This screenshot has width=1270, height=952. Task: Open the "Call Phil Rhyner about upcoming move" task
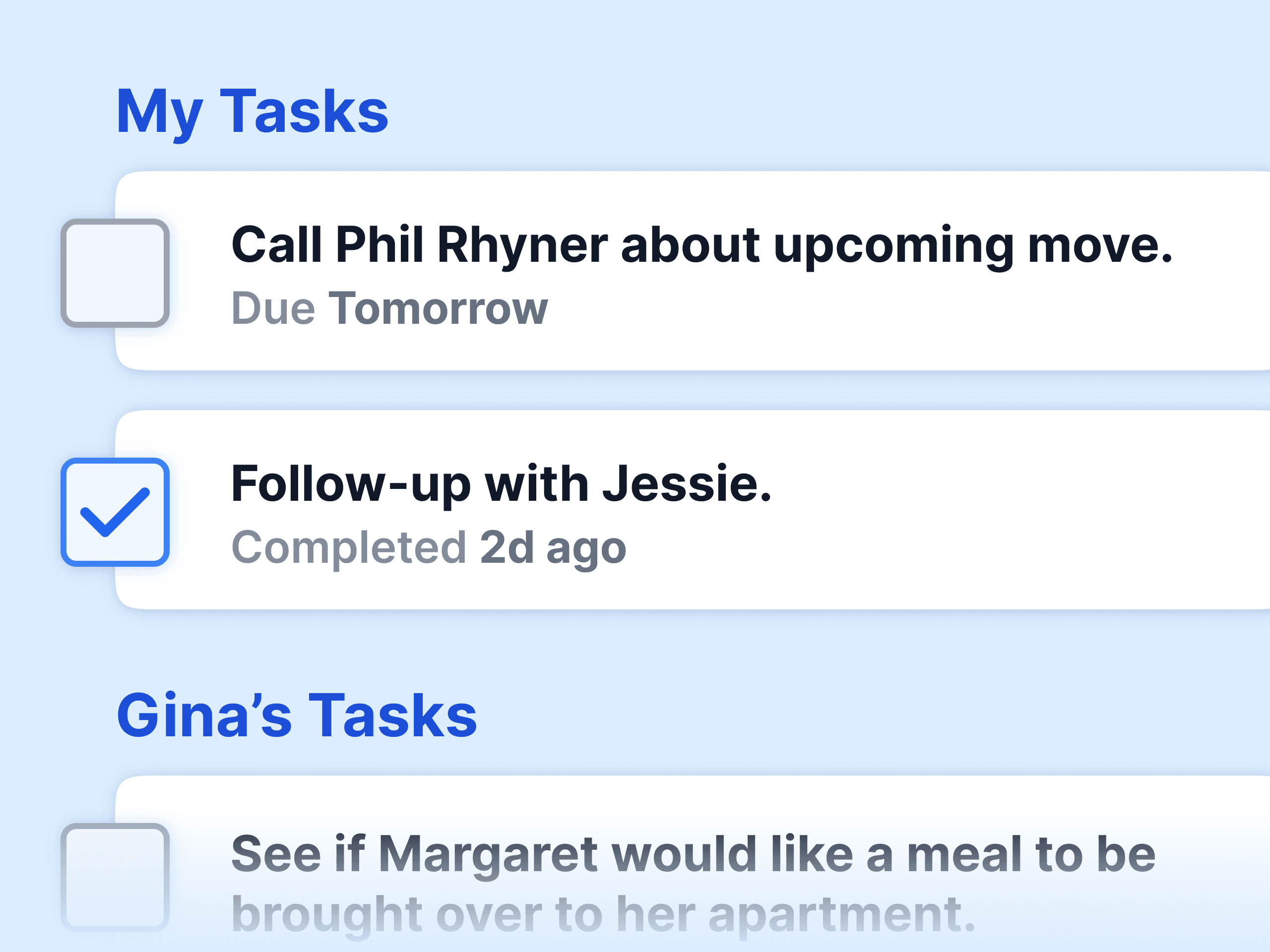(x=700, y=245)
